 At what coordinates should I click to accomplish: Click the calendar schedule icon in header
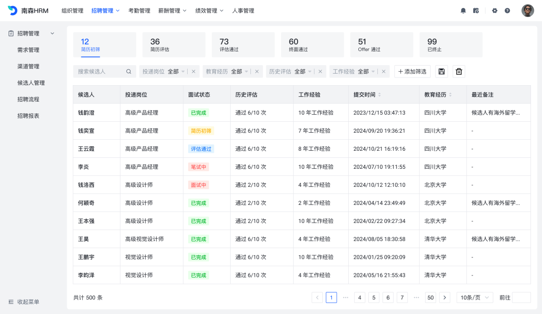pyautogui.click(x=476, y=11)
